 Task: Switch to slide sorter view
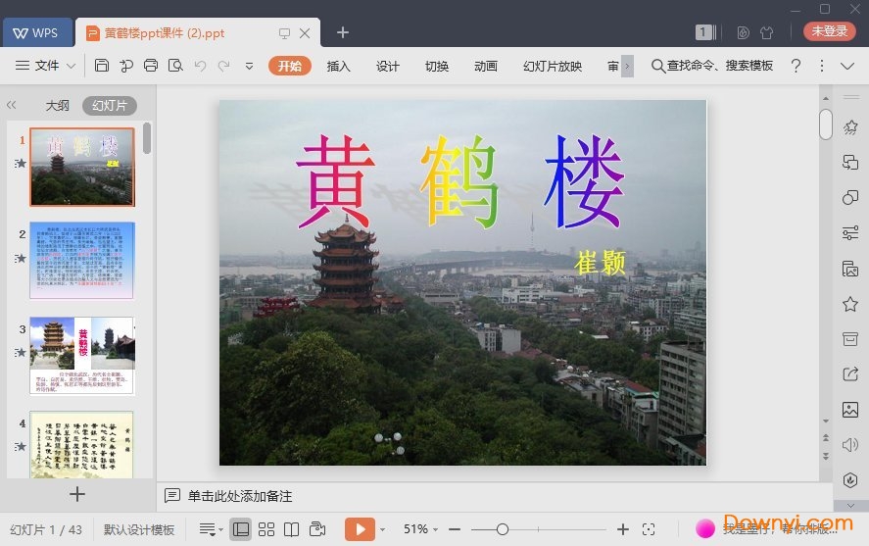[x=266, y=529]
